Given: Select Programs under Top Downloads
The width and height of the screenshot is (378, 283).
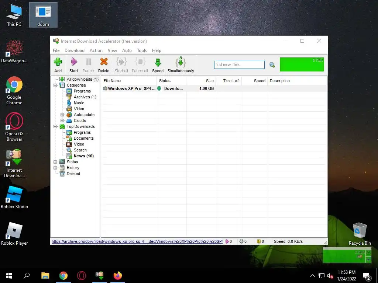Looking at the screenshot, I should [x=82, y=132].
